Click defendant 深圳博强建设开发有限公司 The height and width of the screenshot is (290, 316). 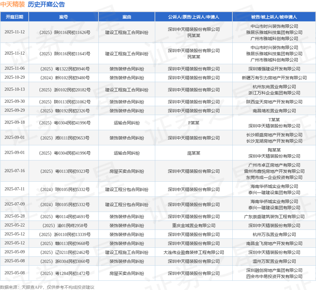(x=274, y=69)
